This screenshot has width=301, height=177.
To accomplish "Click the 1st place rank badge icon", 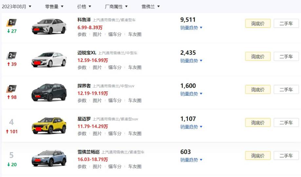I will [11, 23].
